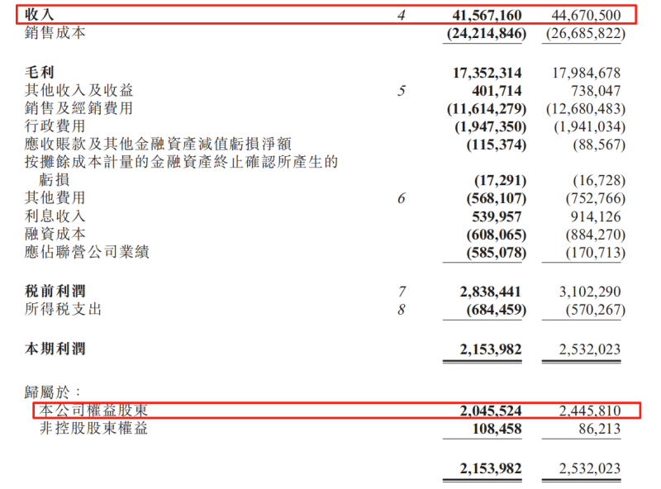Select prior selling expenses (12,680,483)
Image resolution: width=661 pixels, height=489 pixels.
click(x=586, y=109)
